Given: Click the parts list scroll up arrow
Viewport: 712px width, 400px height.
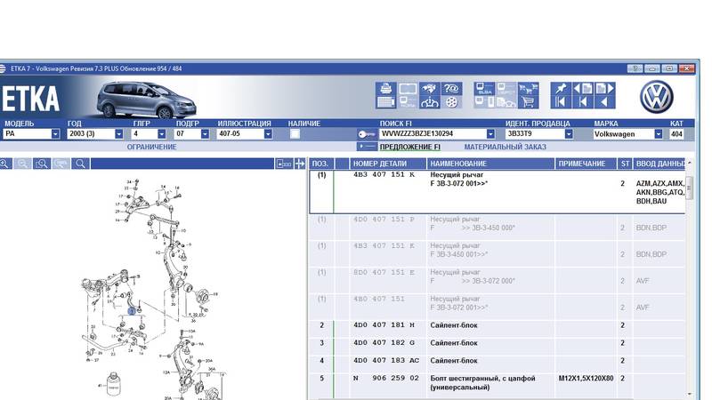Looking at the screenshot, I should 690,163.
